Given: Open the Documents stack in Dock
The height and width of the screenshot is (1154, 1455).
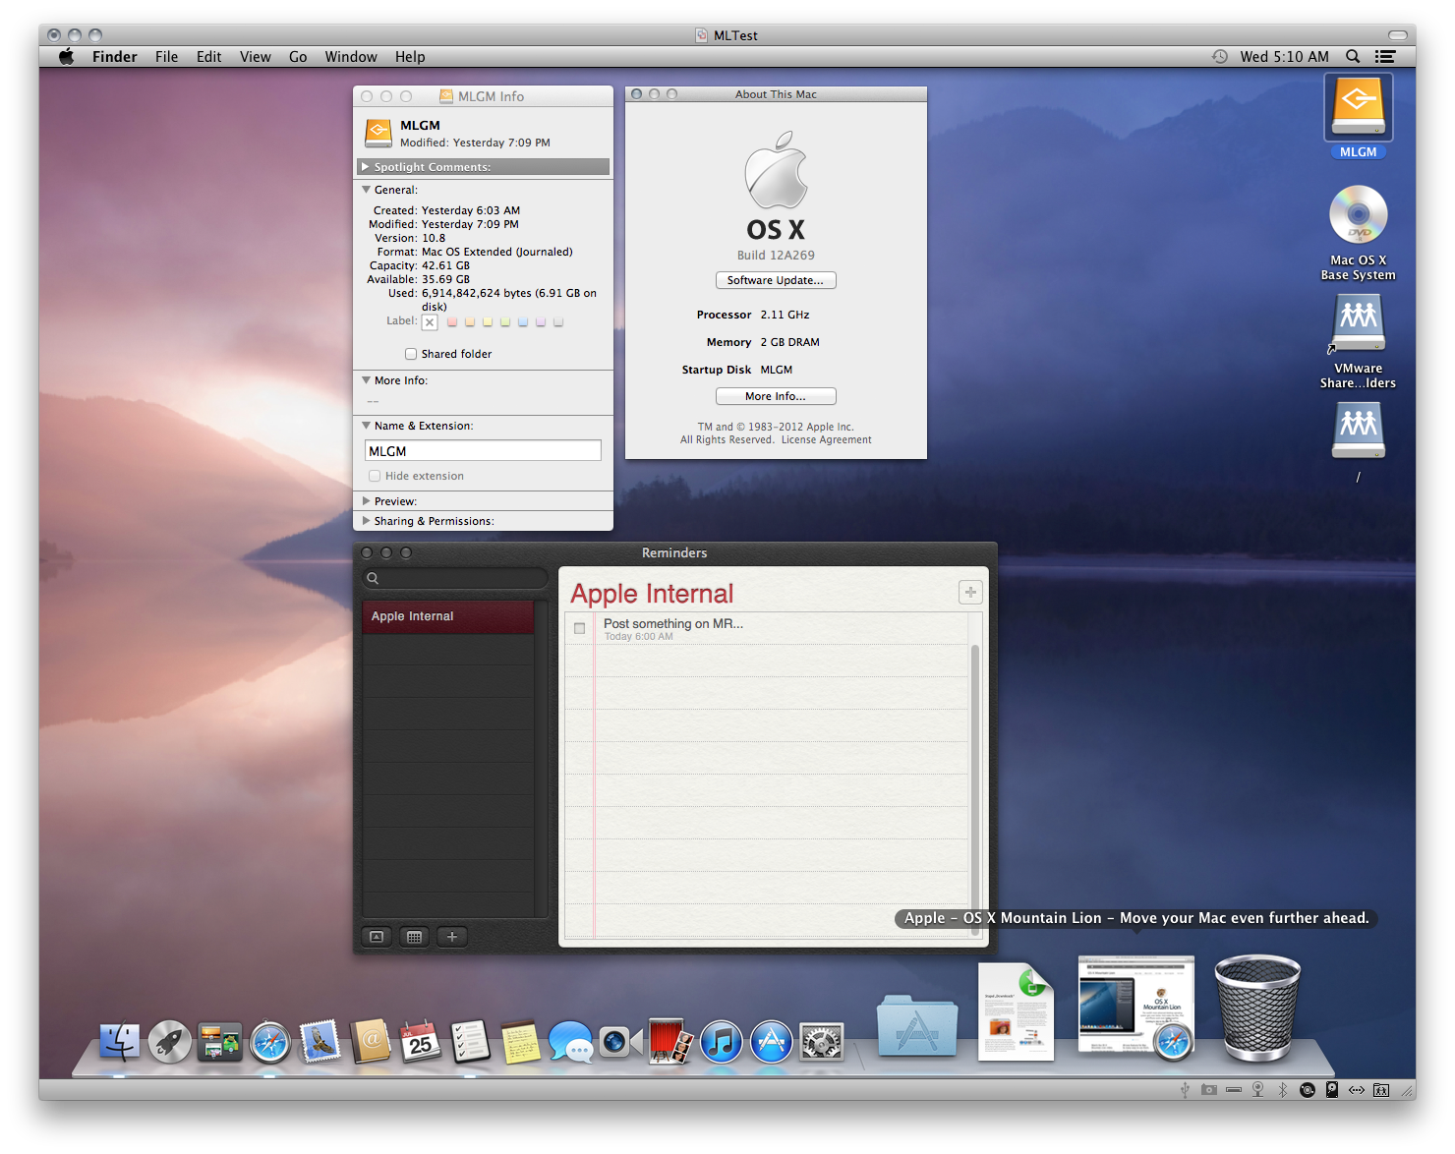Looking at the screenshot, I should [1016, 1012].
